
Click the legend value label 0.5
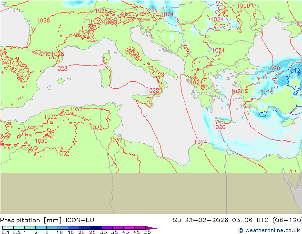point(17,232)
